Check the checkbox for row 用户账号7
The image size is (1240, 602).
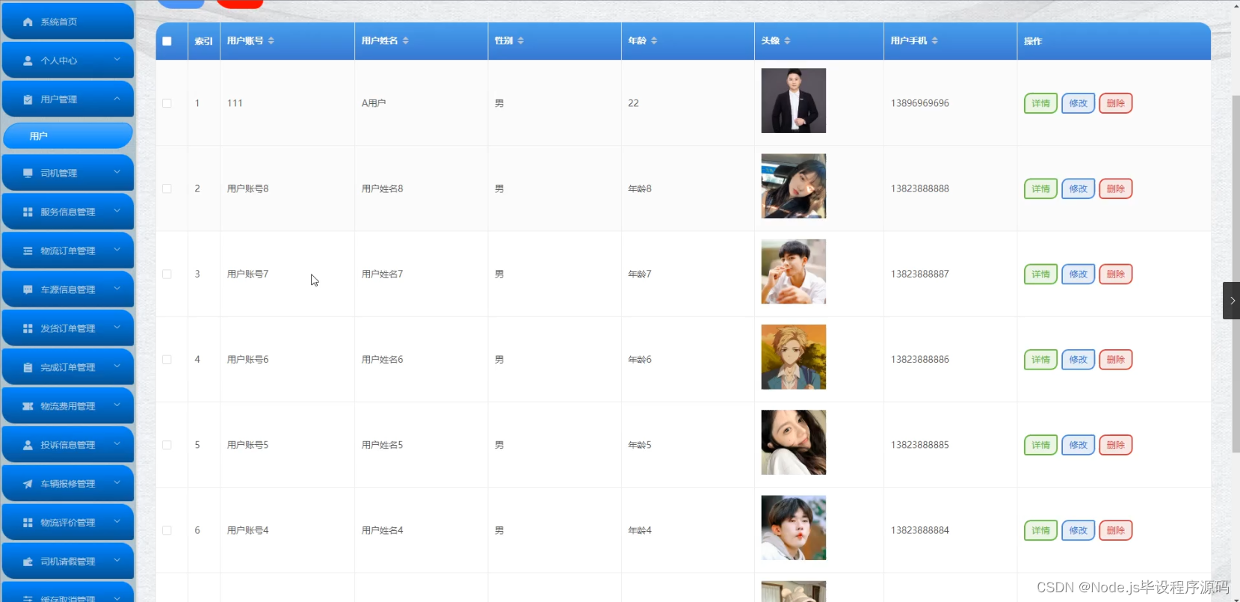click(167, 274)
